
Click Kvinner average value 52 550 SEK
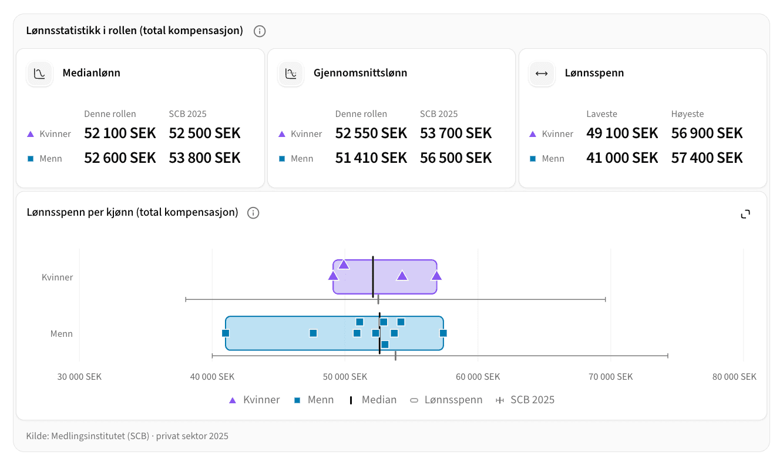pos(371,133)
